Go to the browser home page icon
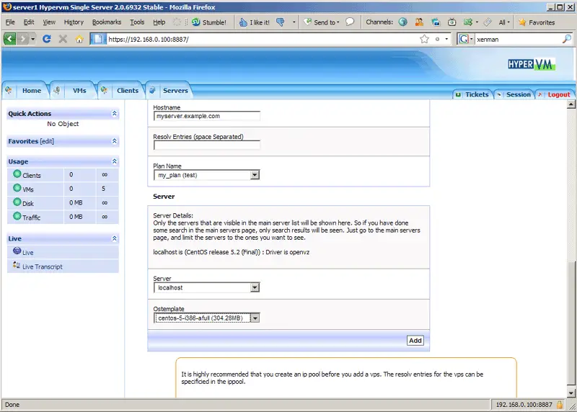 coord(79,39)
